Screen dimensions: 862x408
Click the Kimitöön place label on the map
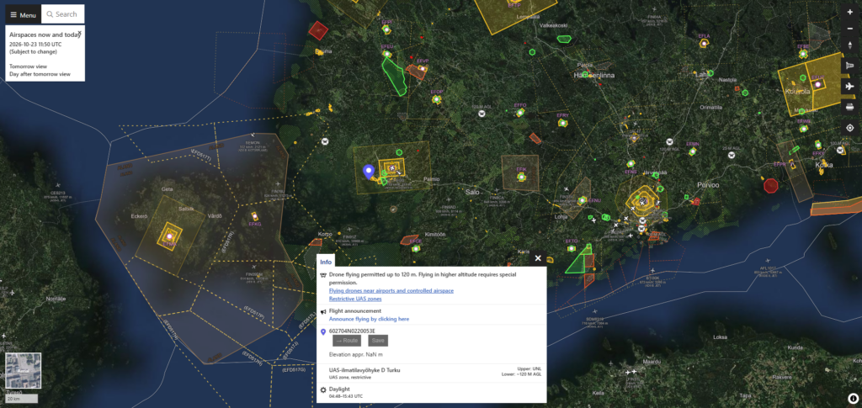[x=435, y=234]
